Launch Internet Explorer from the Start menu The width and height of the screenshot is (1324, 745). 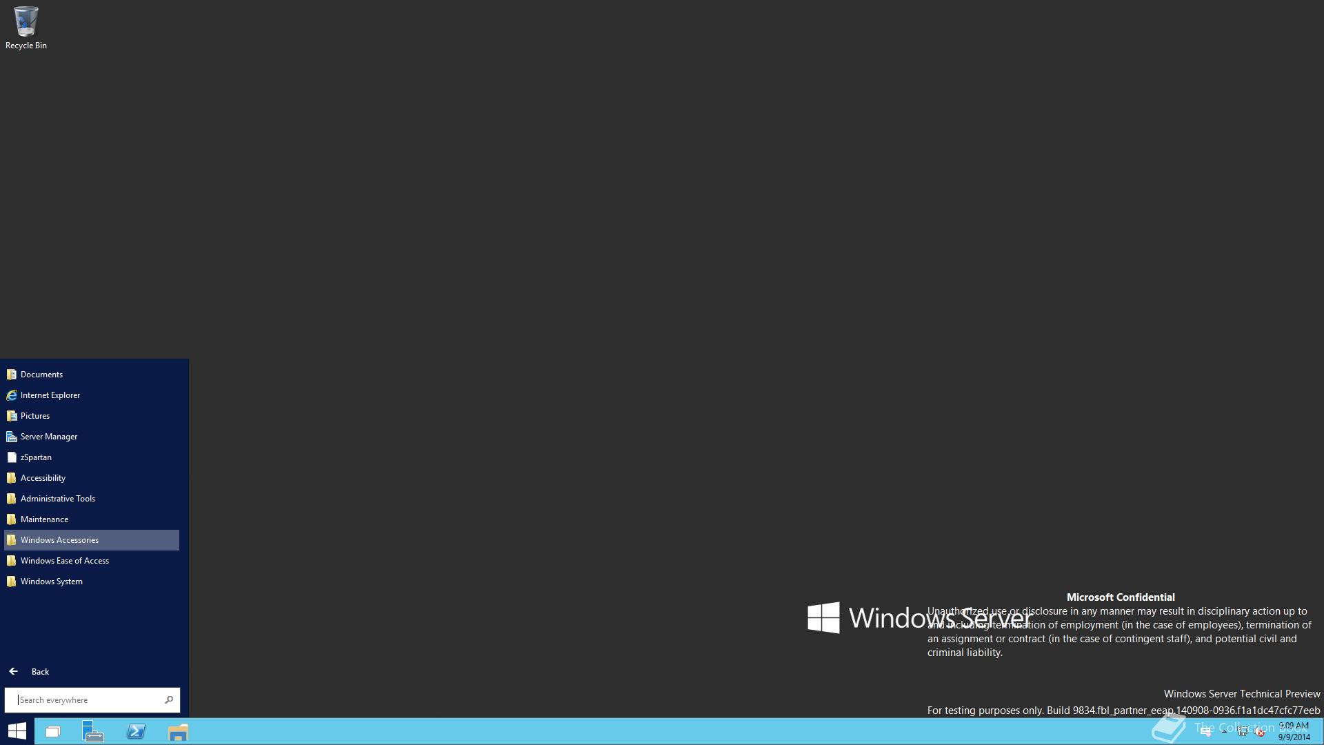pyautogui.click(x=92, y=395)
